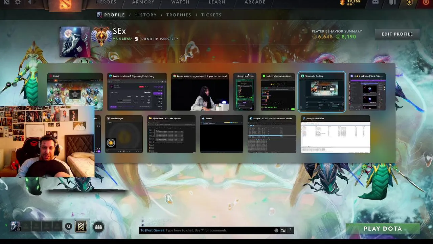
Task: Switch to the Trophies subtab
Action: point(179,15)
